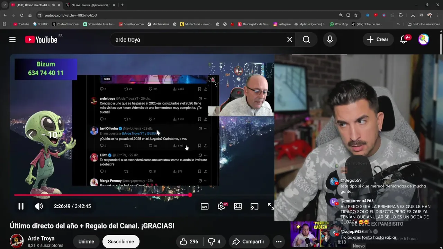Image resolution: width=443 pixels, height=249 pixels.
Task: Open the Mis facturas bookmark
Action: tap(196, 24)
